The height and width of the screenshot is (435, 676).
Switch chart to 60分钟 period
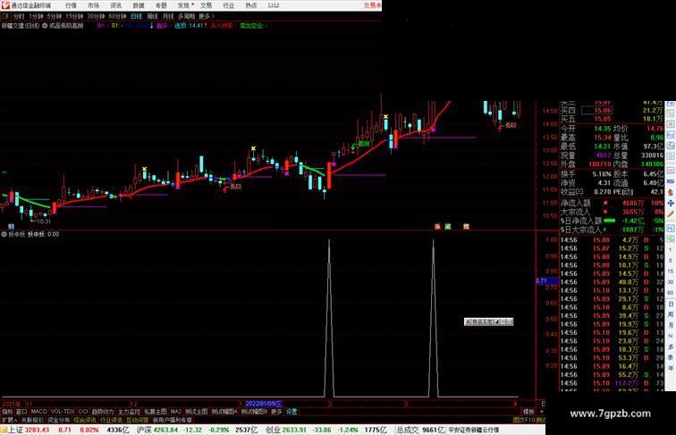click(117, 16)
